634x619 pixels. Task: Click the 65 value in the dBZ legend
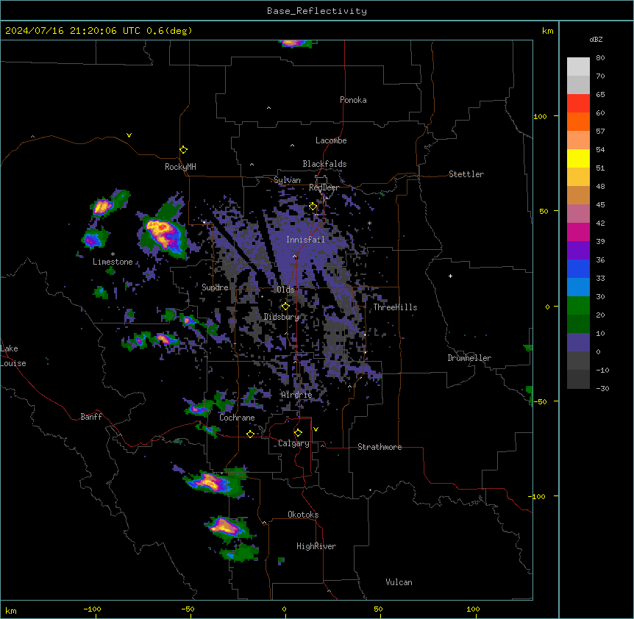[600, 94]
